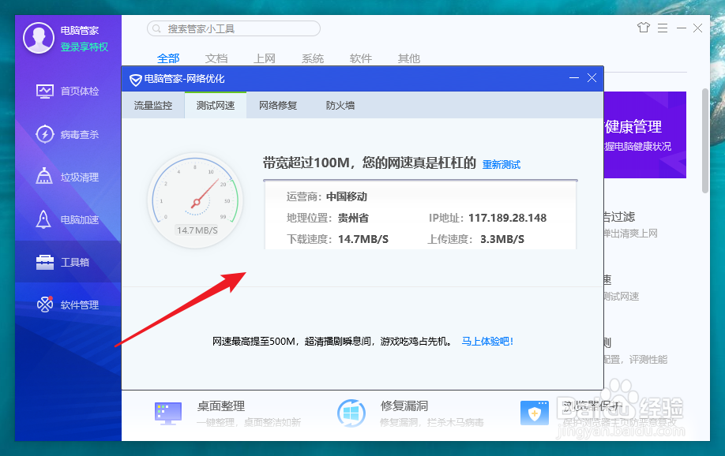Click the search magnifier icon

coord(156,28)
